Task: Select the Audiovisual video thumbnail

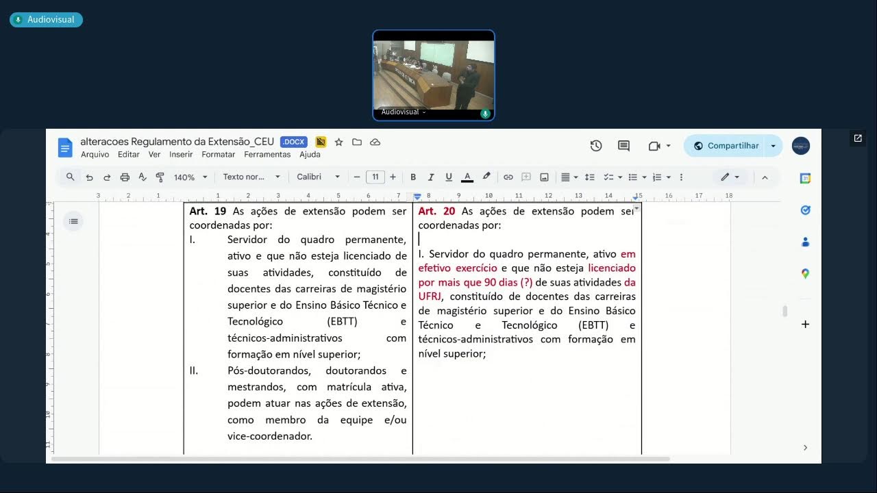Action: 434,75
